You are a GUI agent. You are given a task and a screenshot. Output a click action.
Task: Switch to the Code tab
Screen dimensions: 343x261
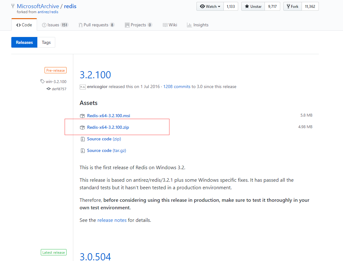[24, 25]
